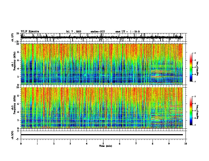This screenshot has height=161, width=209.
Task: Click the time-axis tick label '9'
Action: (x=169, y=144)
